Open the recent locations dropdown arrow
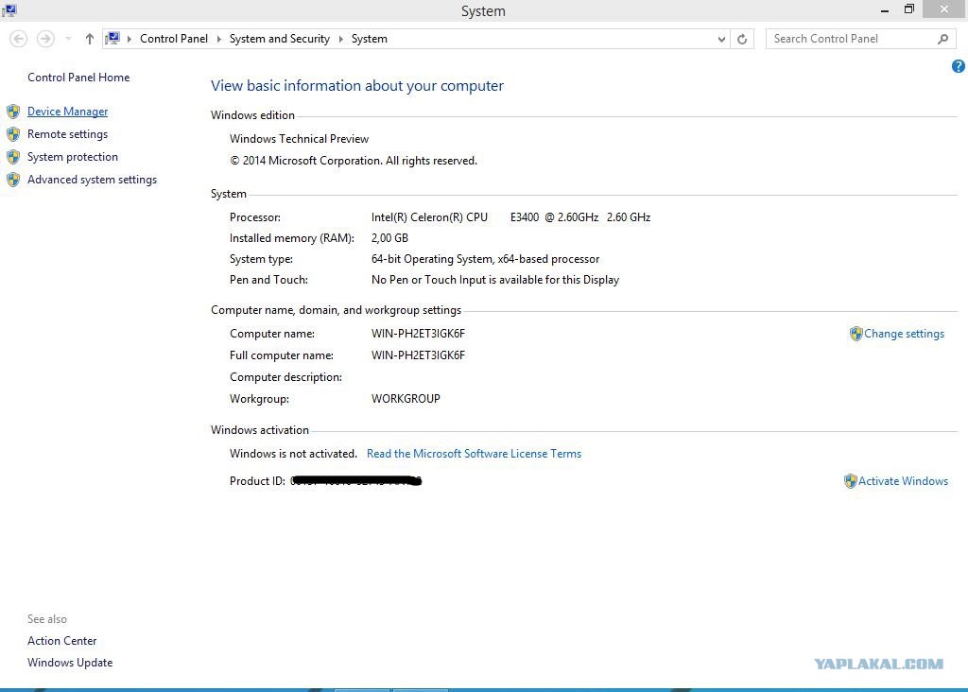The image size is (968, 692). coord(68,39)
